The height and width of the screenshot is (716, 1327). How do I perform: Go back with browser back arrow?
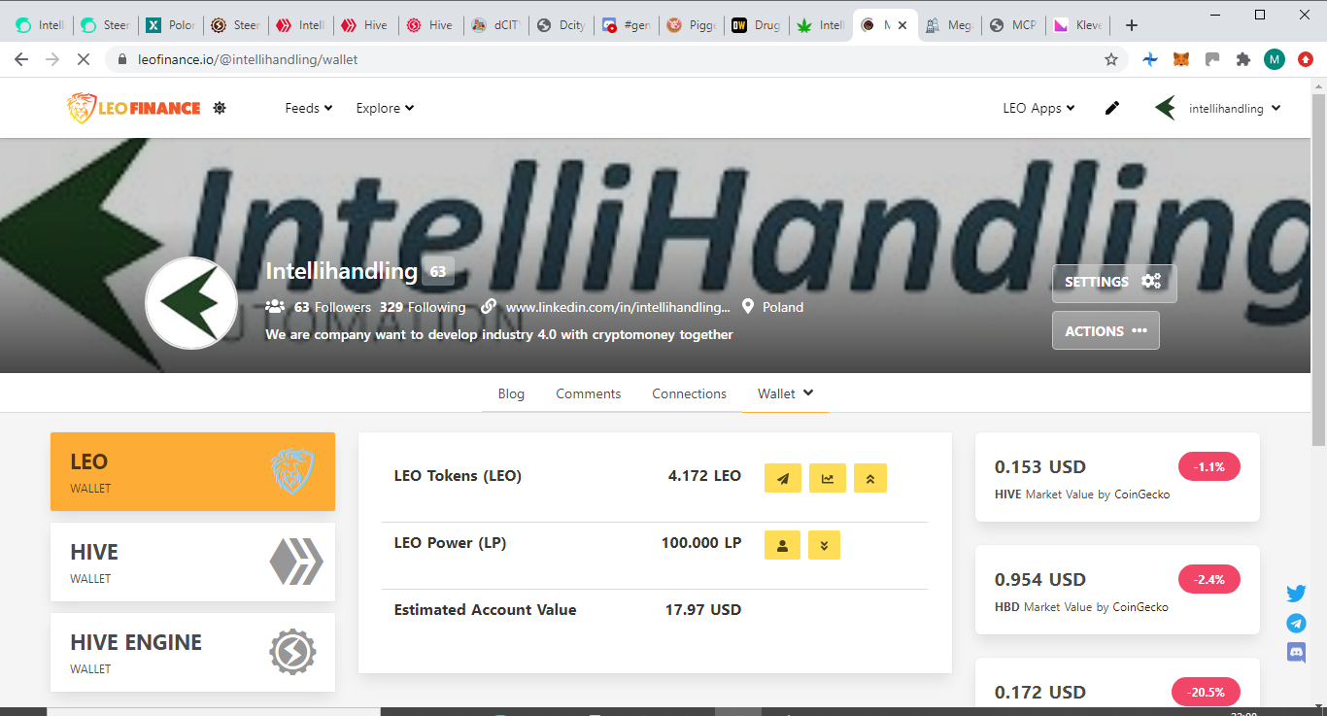(x=21, y=59)
